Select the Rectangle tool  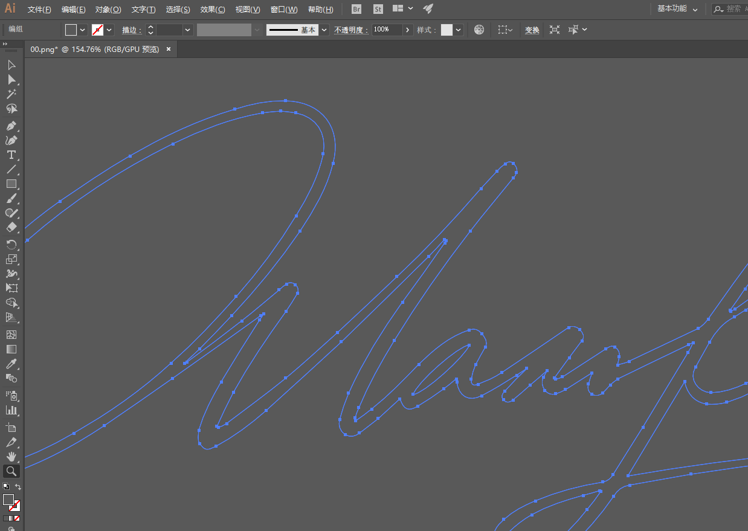11,184
